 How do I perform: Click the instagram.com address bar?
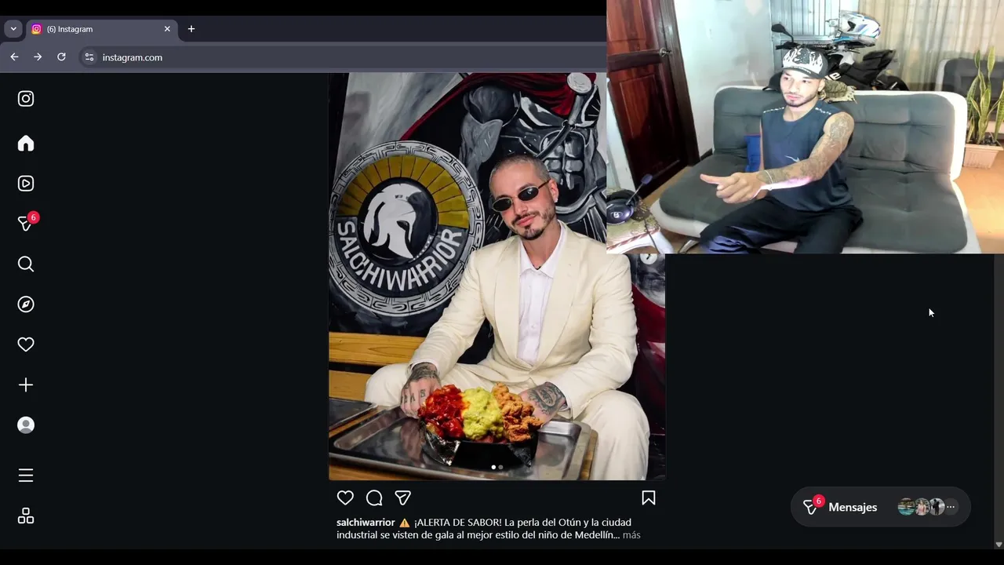pyautogui.click(x=345, y=57)
